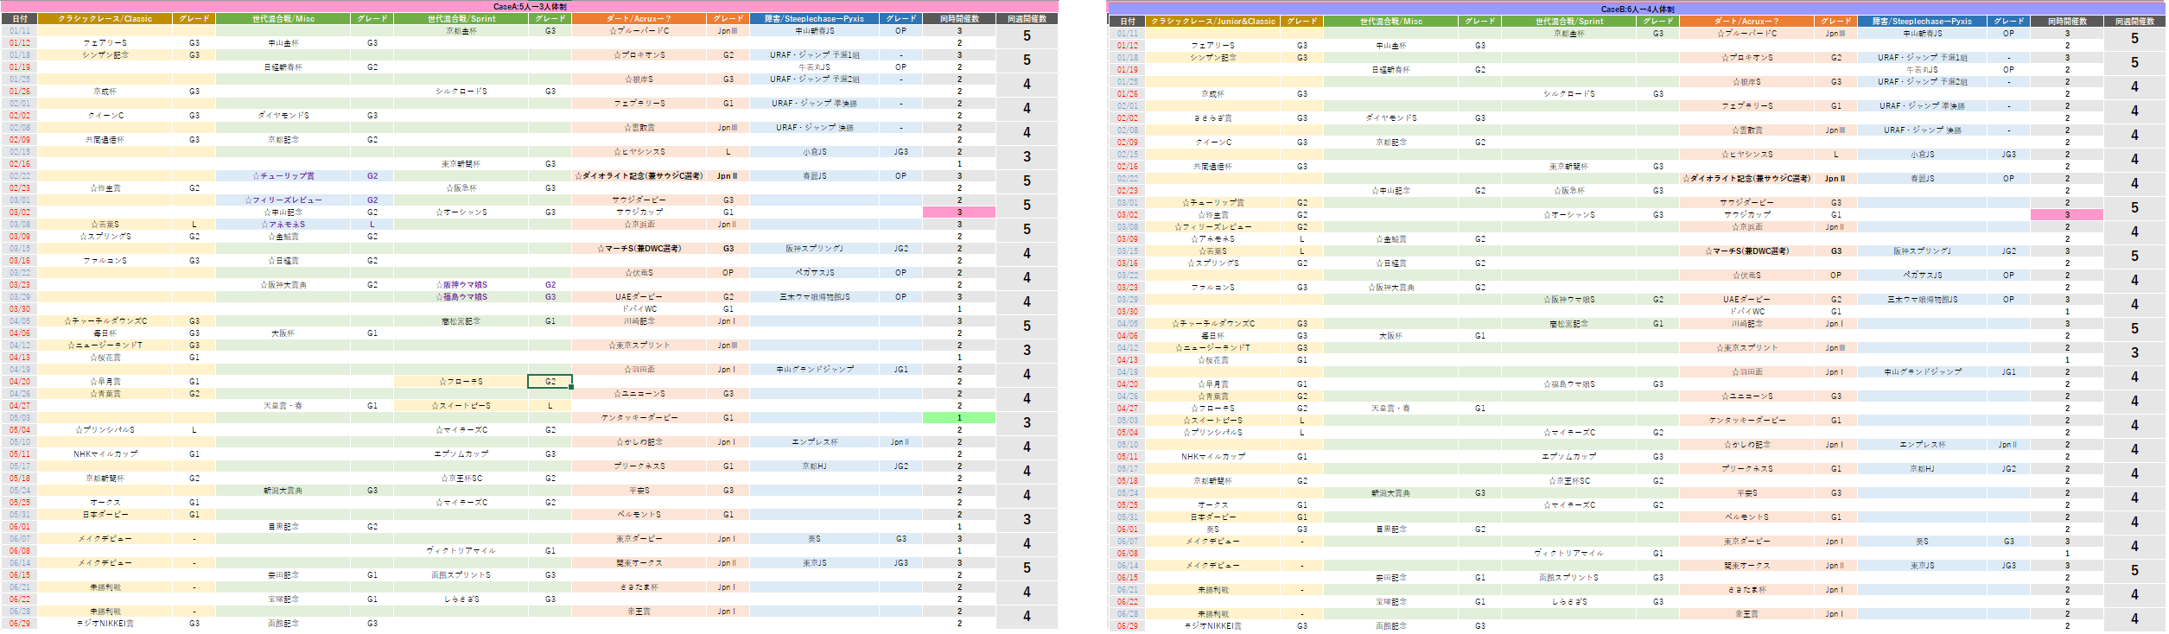Select 牛若丸JS in CaseB table
This screenshot has height=634, width=2169.
(x=1922, y=69)
